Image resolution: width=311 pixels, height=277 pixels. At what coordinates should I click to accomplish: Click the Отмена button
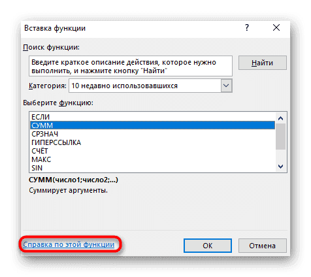click(x=262, y=246)
